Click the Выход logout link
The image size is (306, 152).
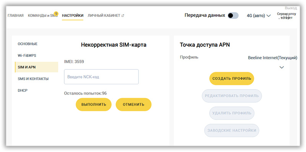click(x=291, y=8)
